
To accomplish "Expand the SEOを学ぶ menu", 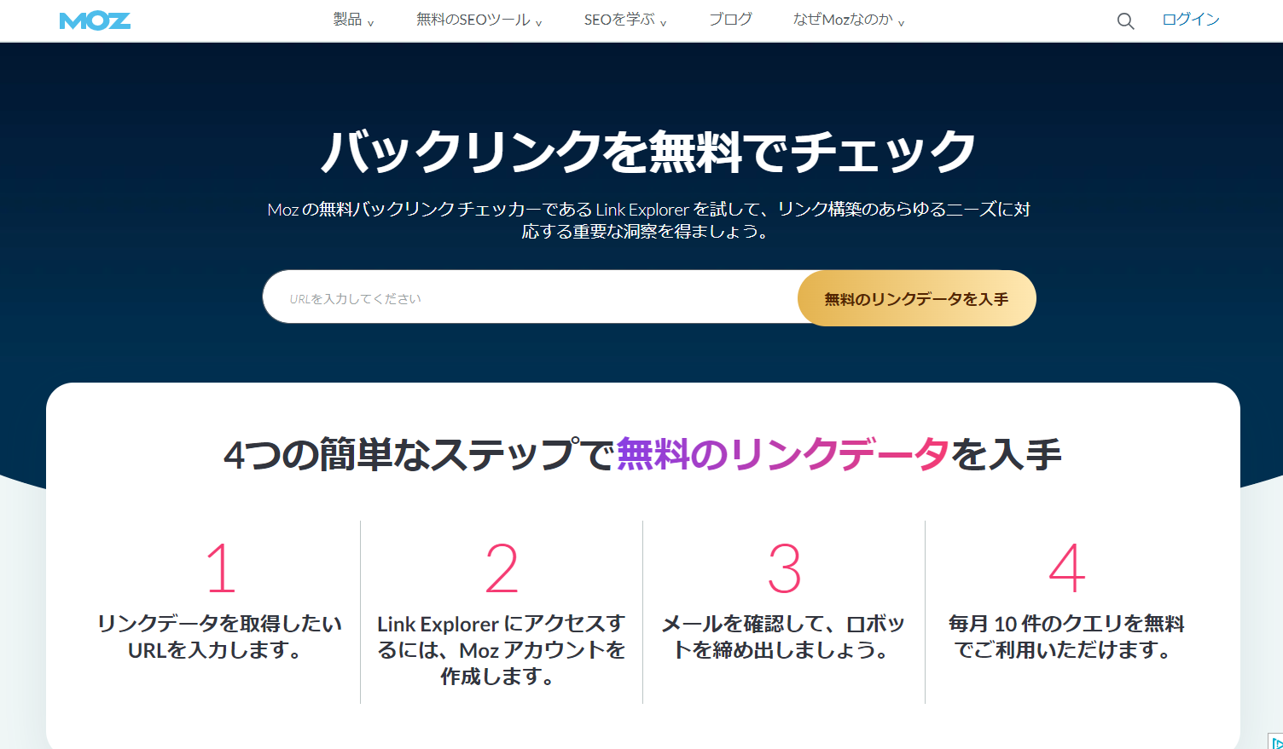I will [624, 20].
